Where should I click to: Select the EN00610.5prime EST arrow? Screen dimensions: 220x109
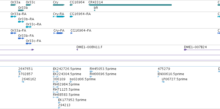pos(158,77)
